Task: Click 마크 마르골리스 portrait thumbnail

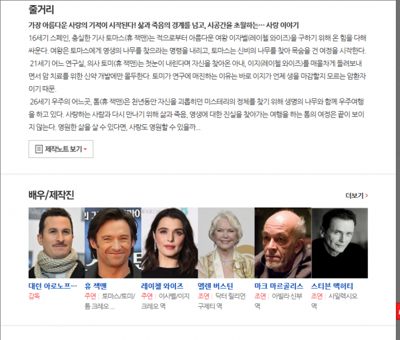Action: (283, 242)
